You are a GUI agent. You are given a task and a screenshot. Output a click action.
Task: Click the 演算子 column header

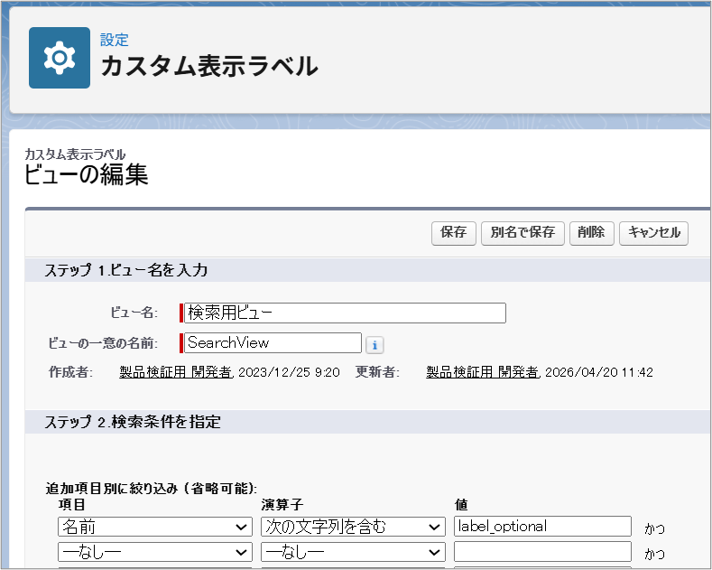[282, 505]
